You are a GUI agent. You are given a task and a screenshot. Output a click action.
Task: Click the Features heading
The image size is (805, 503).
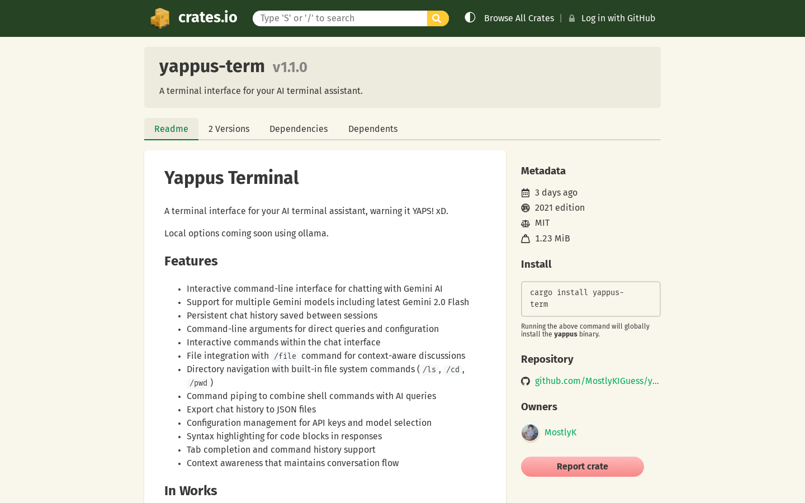[191, 261]
